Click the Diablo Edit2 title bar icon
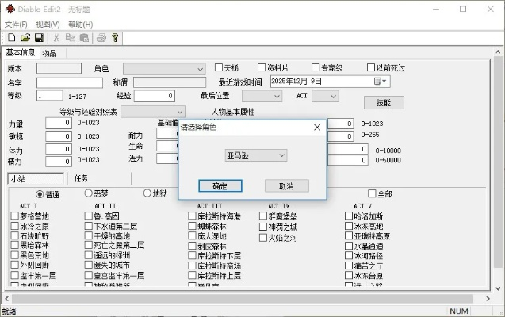 point(10,9)
